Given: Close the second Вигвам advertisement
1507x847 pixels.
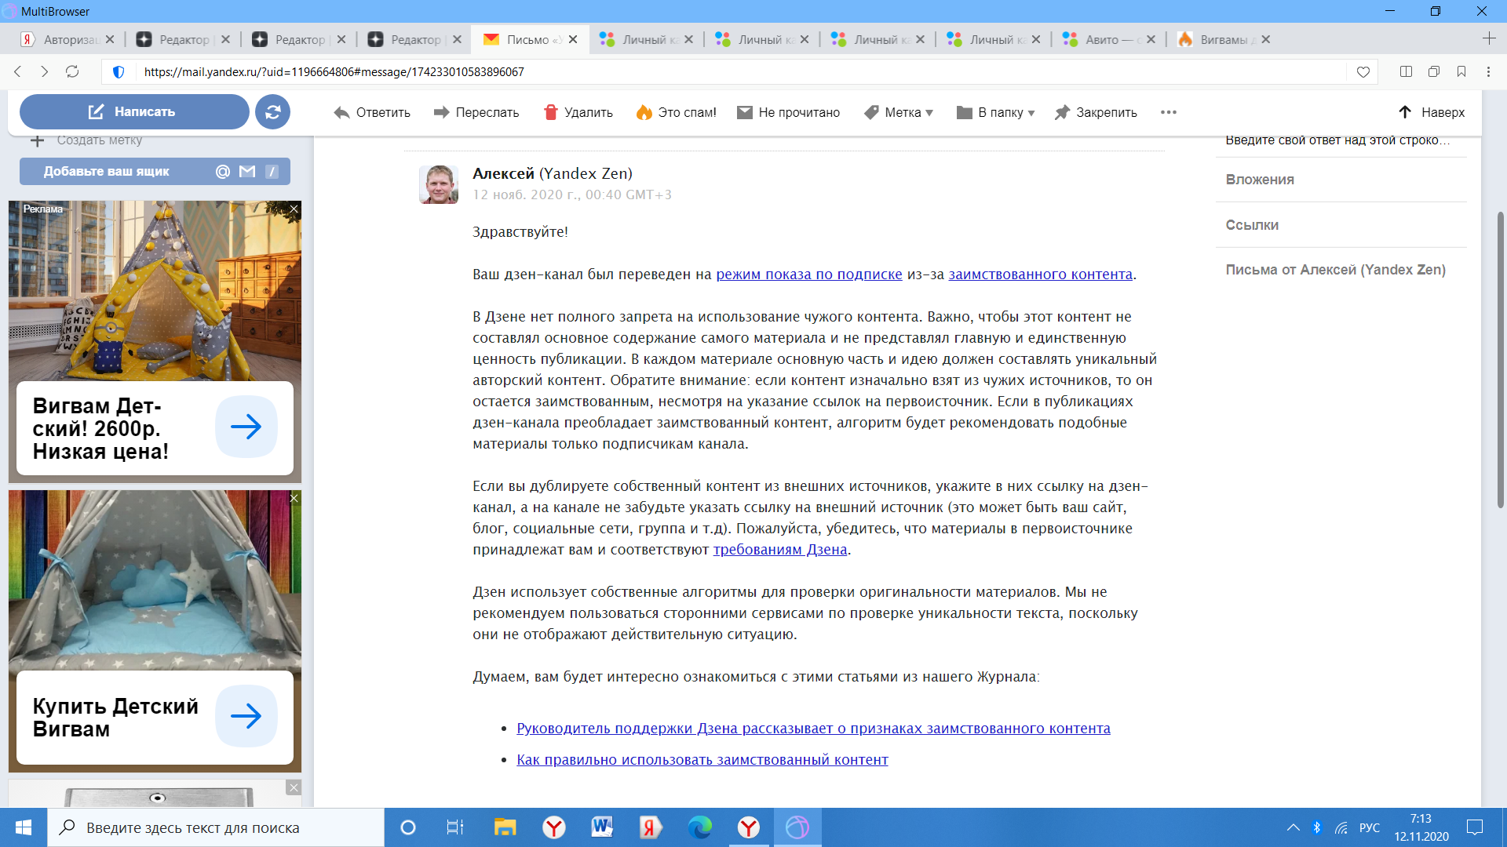Looking at the screenshot, I should coord(294,498).
